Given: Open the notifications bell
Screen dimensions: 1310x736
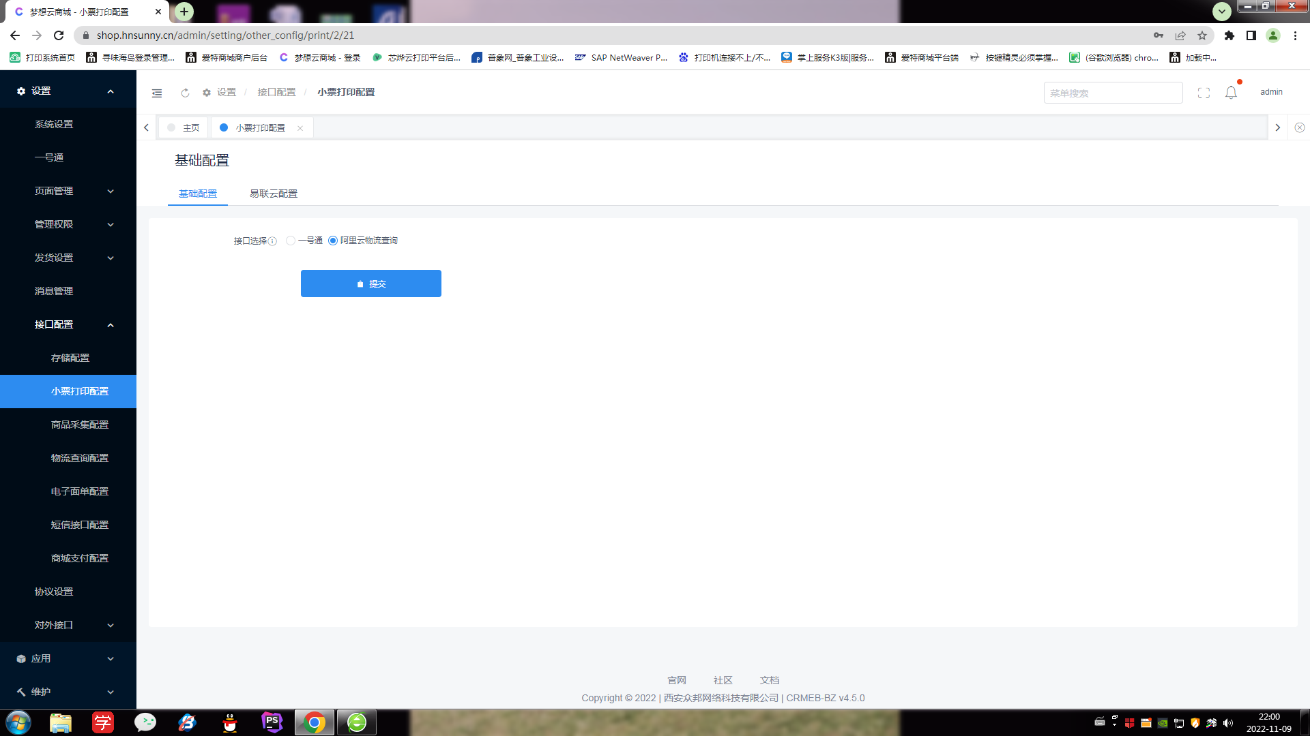Looking at the screenshot, I should pos(1231,93).
